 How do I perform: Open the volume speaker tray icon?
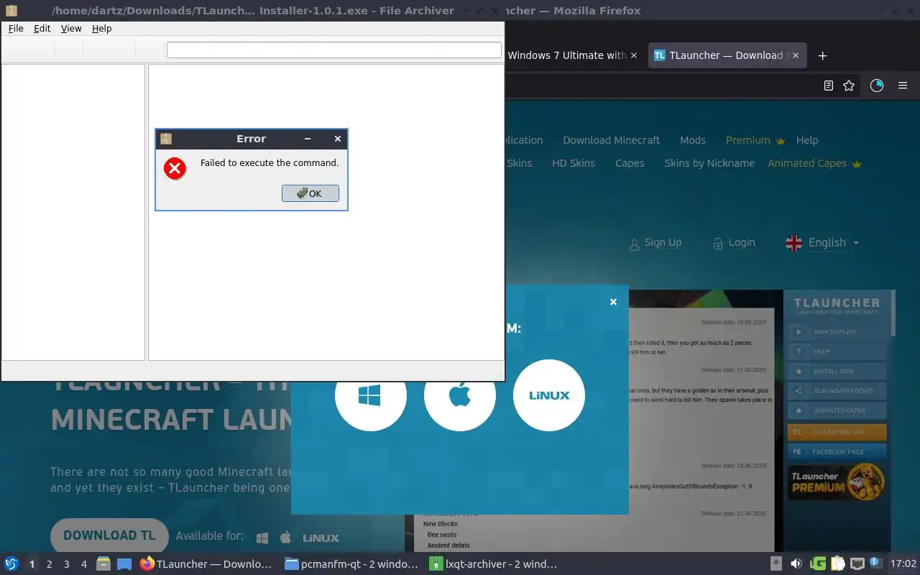796,564
